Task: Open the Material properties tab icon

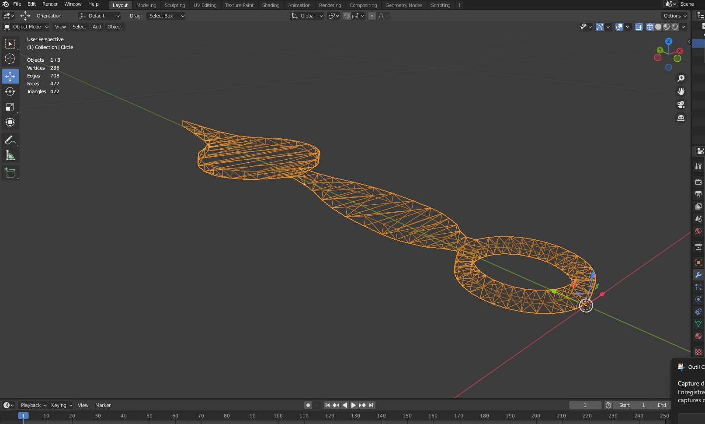Action: [698, 336]
